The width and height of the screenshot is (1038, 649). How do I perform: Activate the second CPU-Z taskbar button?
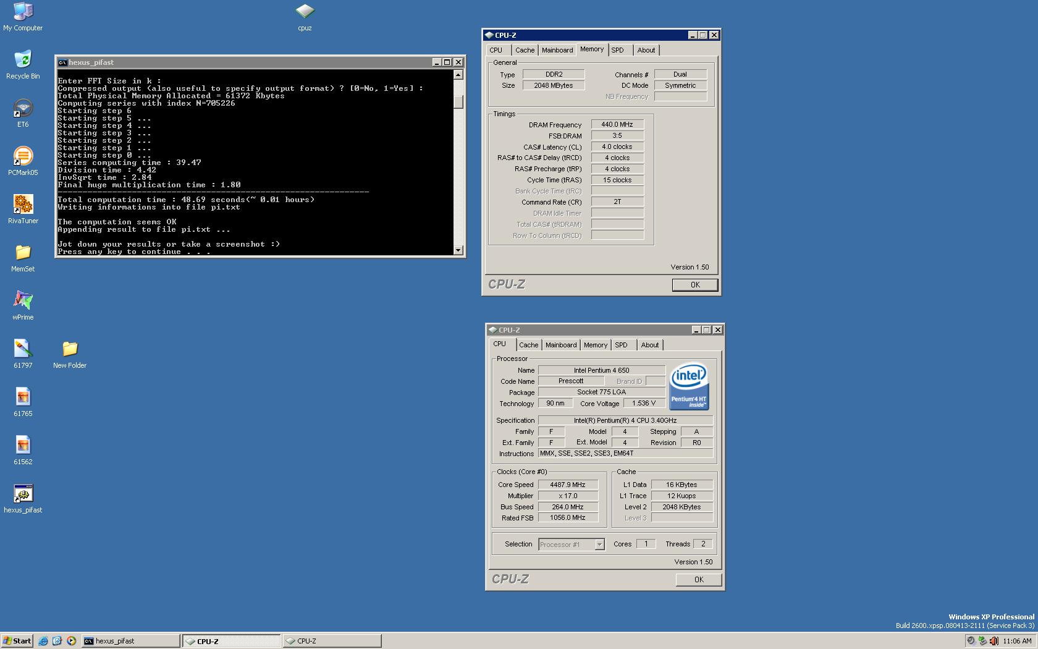tap(332, 641)
